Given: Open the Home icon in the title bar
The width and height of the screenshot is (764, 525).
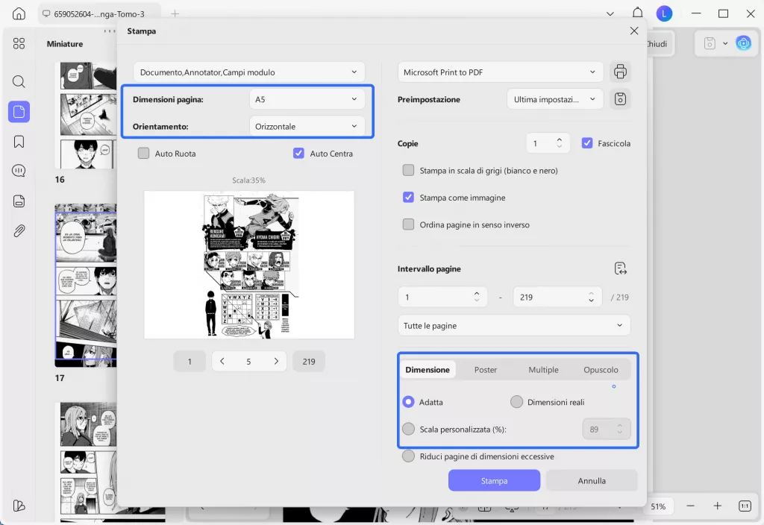Looking at the screenshot, I should (19, 13).
